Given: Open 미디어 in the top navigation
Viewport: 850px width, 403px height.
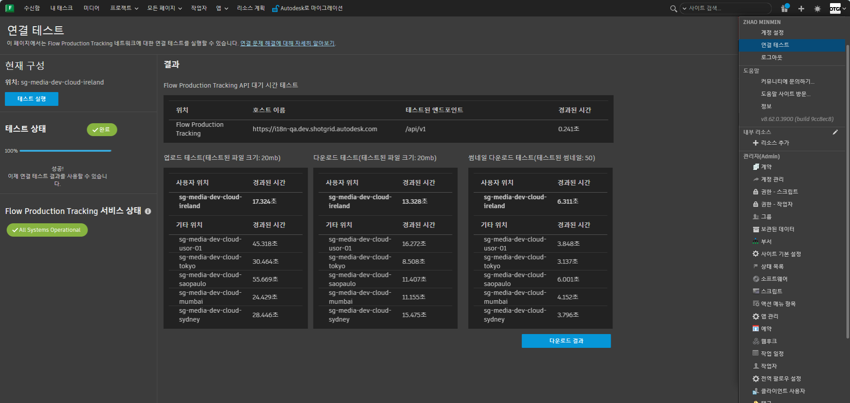Looking at the screenshot, I should [91, 8].
